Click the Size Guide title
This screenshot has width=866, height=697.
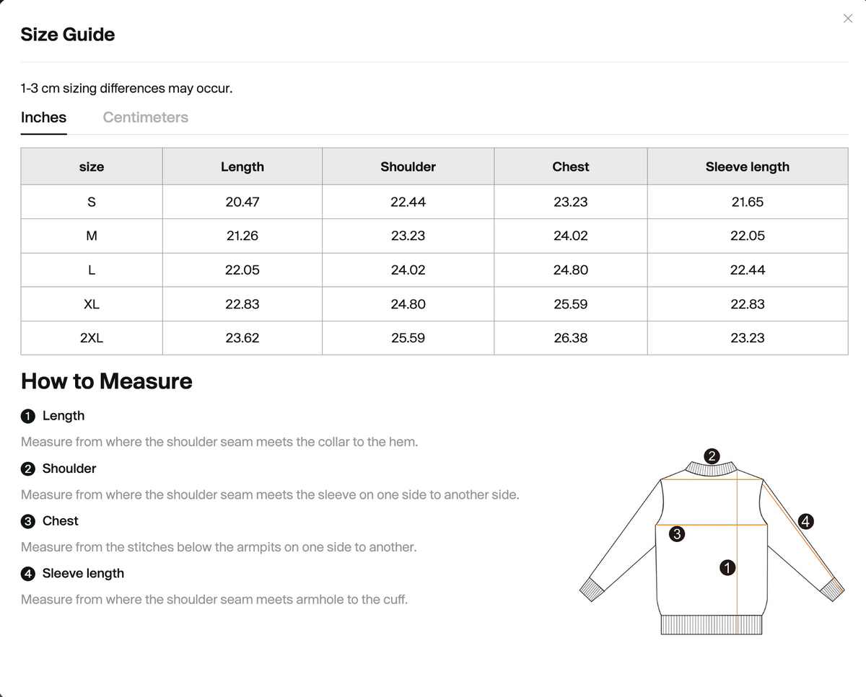click(x=68, y=35)
